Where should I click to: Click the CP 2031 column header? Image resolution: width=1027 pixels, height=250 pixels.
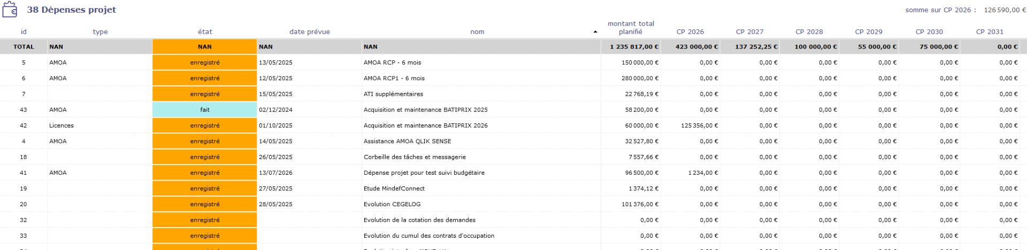(990, 32)
